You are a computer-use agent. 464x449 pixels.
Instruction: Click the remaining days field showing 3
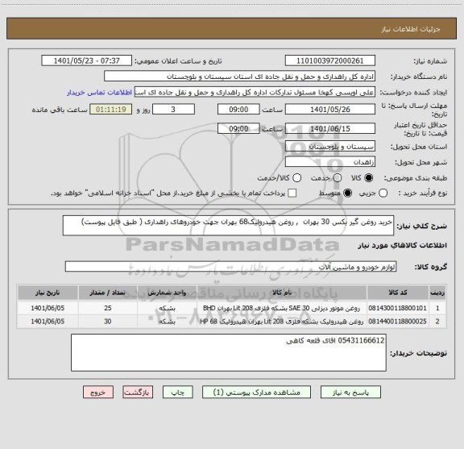click(173, 110)
